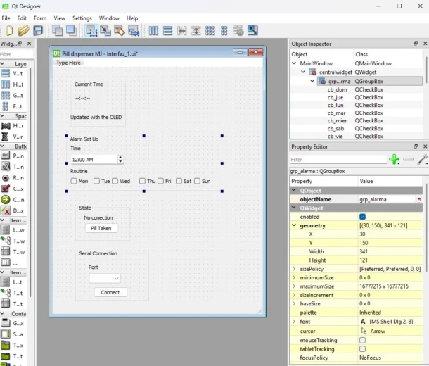Click the Open Form folder icon

pyautogui.click(x=23, y=30)
